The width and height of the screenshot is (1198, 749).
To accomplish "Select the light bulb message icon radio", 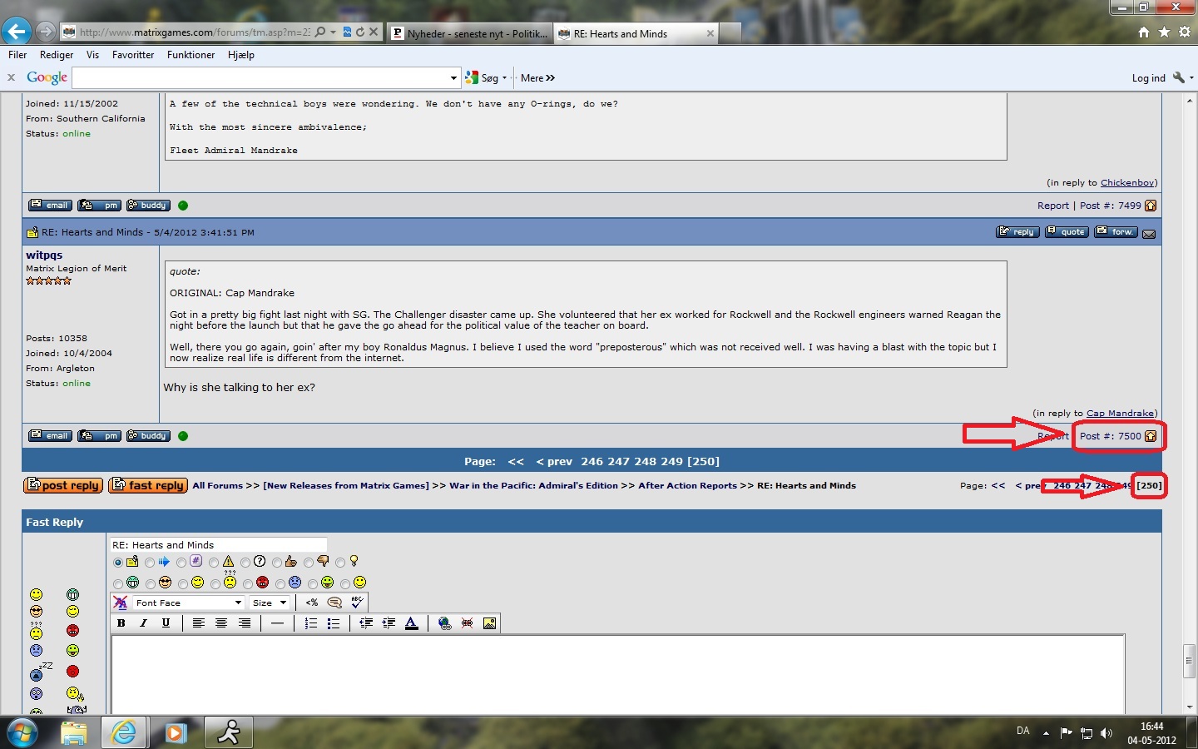I will pos(340,563).
